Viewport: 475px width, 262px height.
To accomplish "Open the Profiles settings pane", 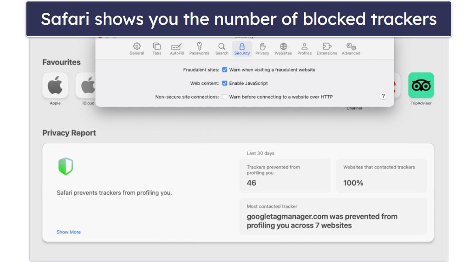I will (304, 49).
